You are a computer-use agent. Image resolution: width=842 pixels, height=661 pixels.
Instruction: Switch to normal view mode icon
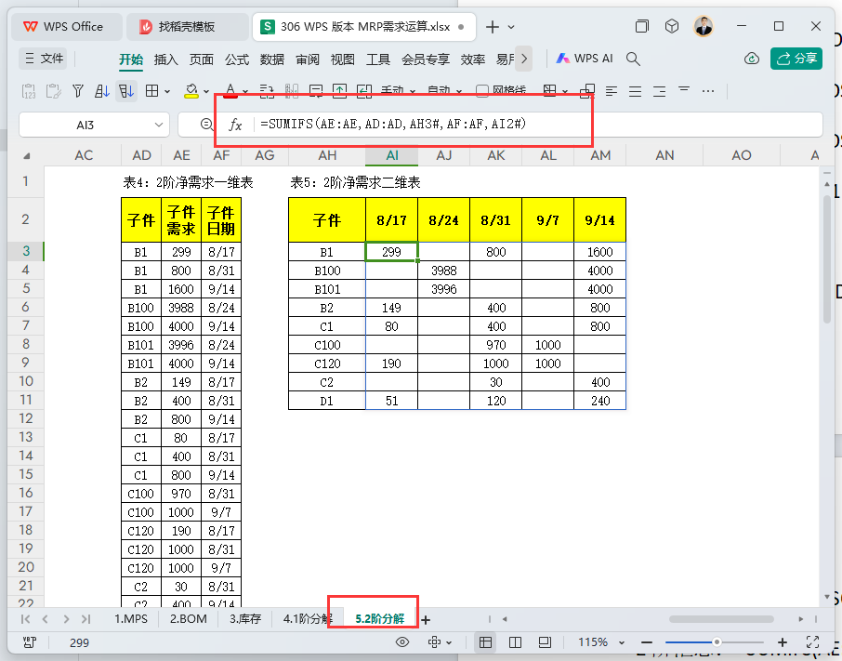[485, 642]
